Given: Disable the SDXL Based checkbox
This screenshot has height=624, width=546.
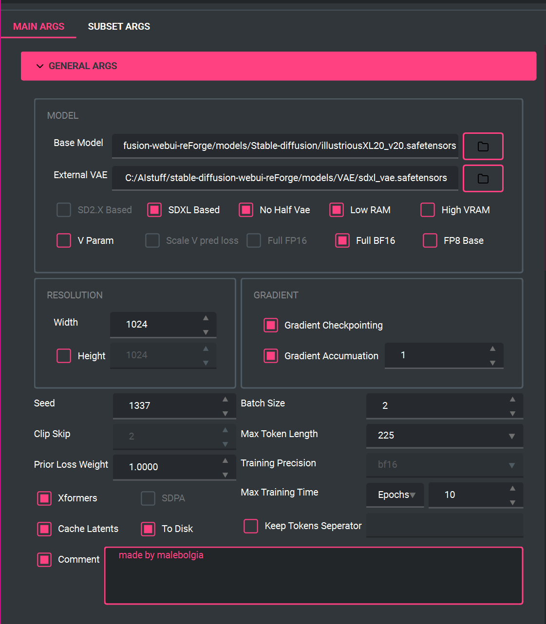Looking at the screenshot, I should point(154,210).
